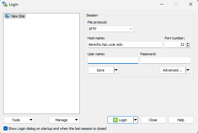Click the Help button
Image resolution: width=198 pixels, height=133 pixels.
click(181, 120)
